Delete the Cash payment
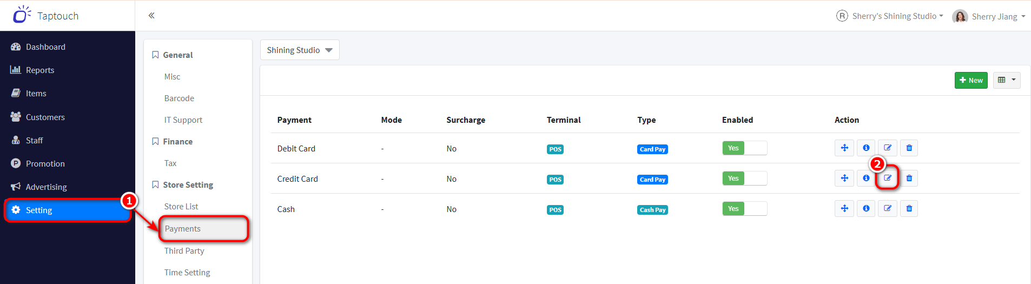This screenshot has width=1031, height=284. click(x=909, y=209)
